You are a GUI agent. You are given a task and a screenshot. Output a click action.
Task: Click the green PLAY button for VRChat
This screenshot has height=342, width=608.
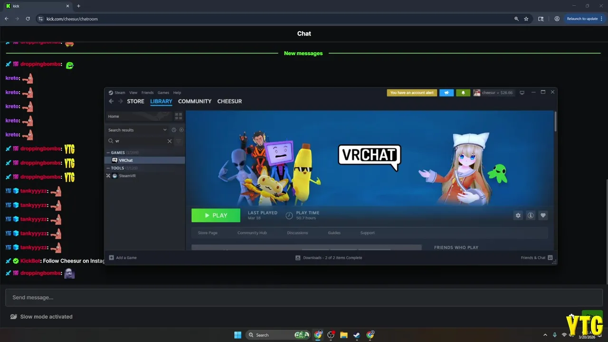216,215
